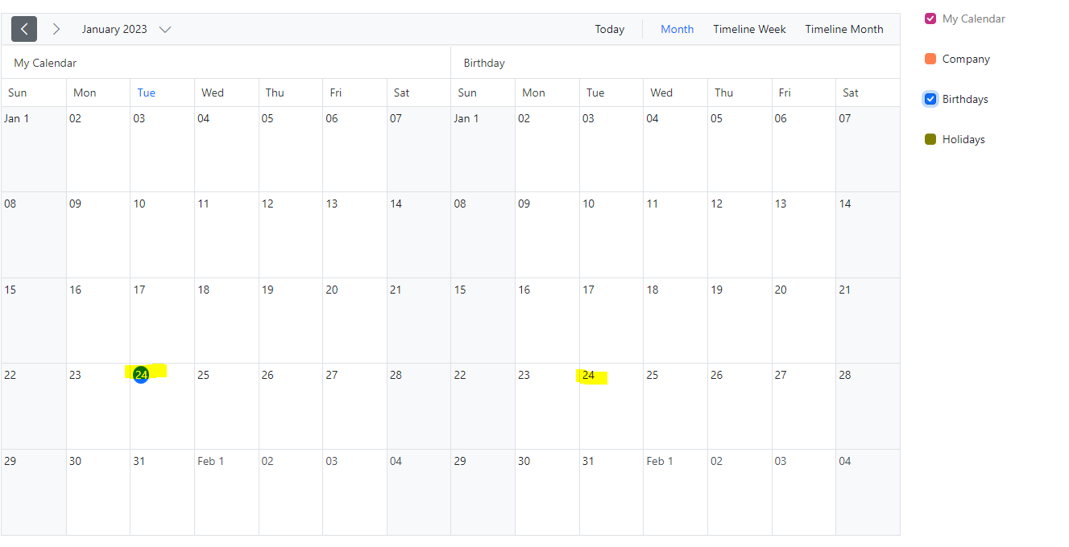Screen dimensions: 1069x547
Task: Enable the Company calendar checkbox
Action: [x=930, y=59]
